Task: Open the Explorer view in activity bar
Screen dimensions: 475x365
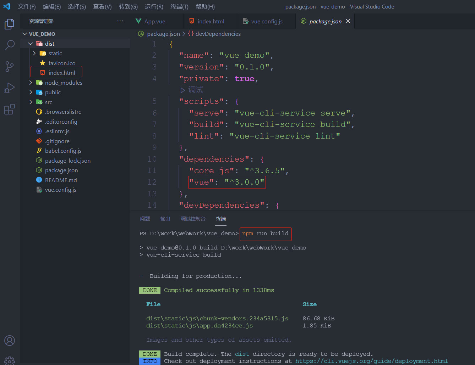Action: 10,24
